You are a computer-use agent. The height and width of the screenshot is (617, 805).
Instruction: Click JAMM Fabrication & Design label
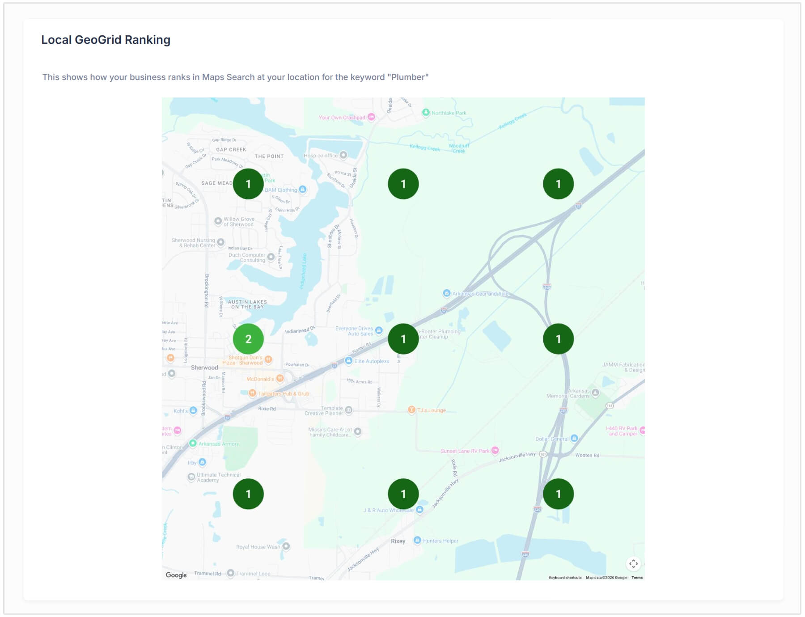click(x=623, y=367)
